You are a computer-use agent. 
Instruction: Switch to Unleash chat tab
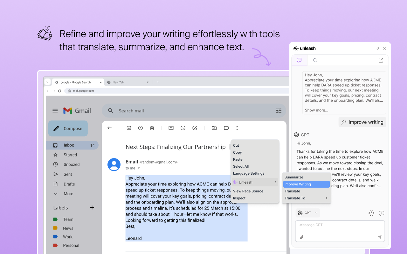click(x=299, y=60)
